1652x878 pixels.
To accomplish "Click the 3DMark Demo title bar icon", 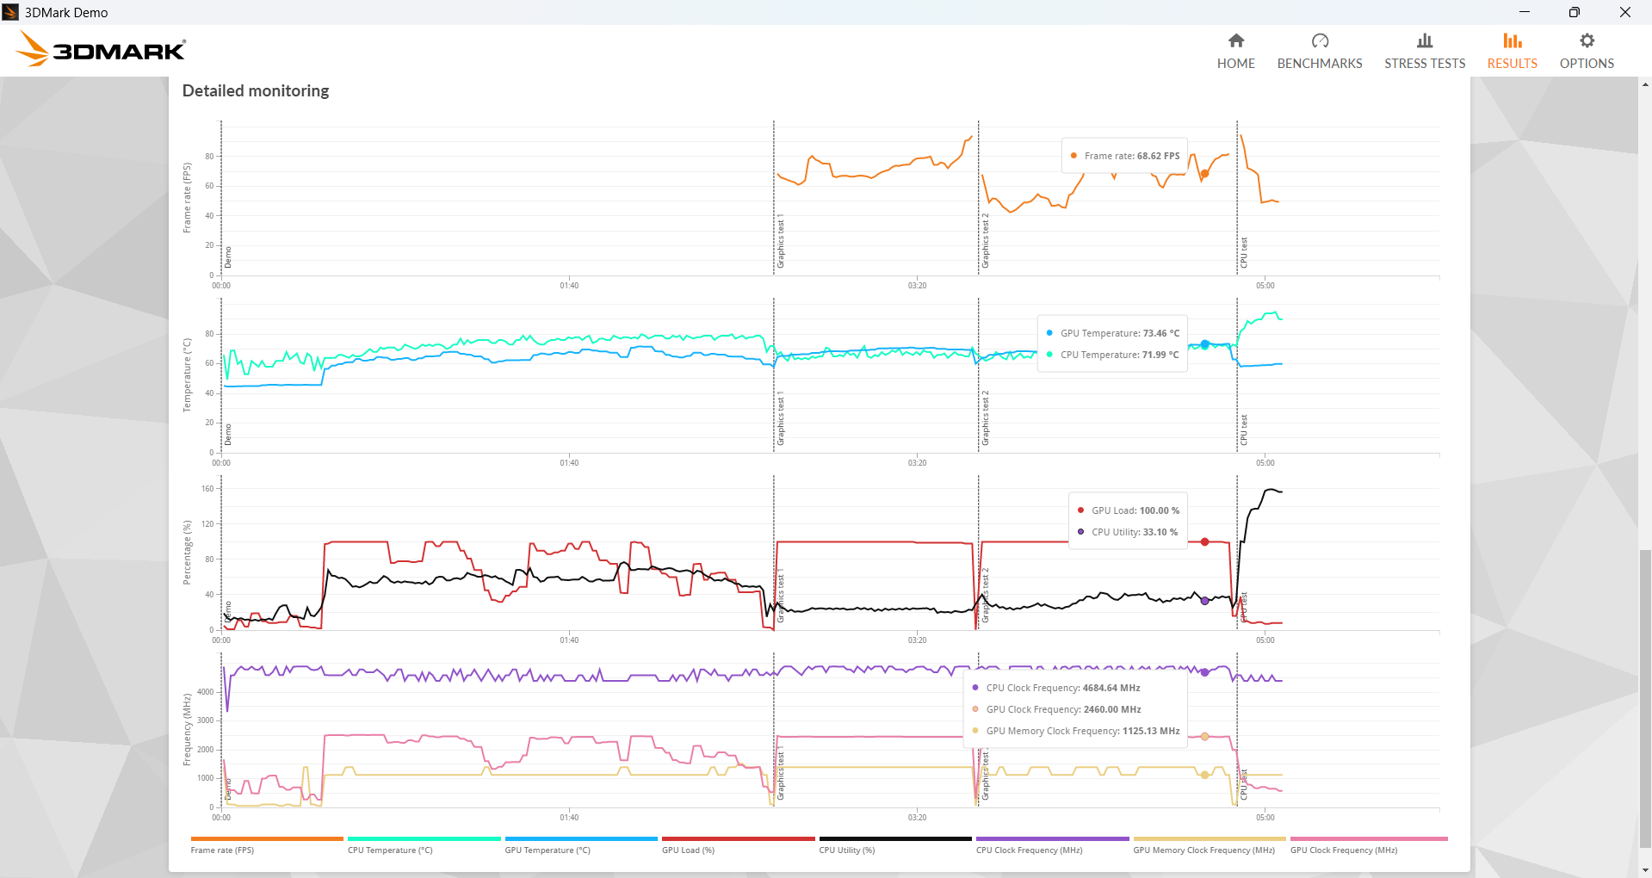I will [x=10, y=12].
